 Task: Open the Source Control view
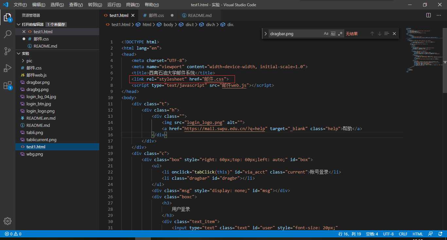[x=8, y=51]
